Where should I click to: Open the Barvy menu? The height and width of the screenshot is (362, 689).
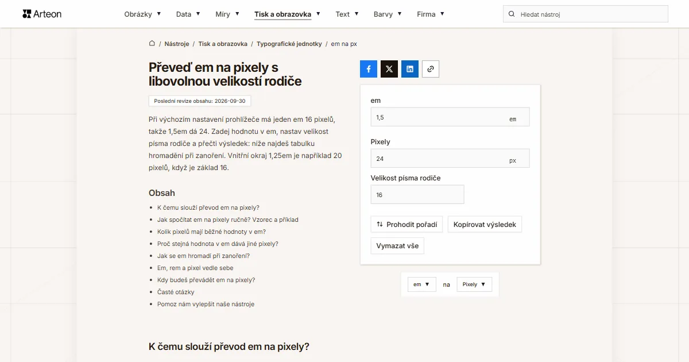point(388,14)
